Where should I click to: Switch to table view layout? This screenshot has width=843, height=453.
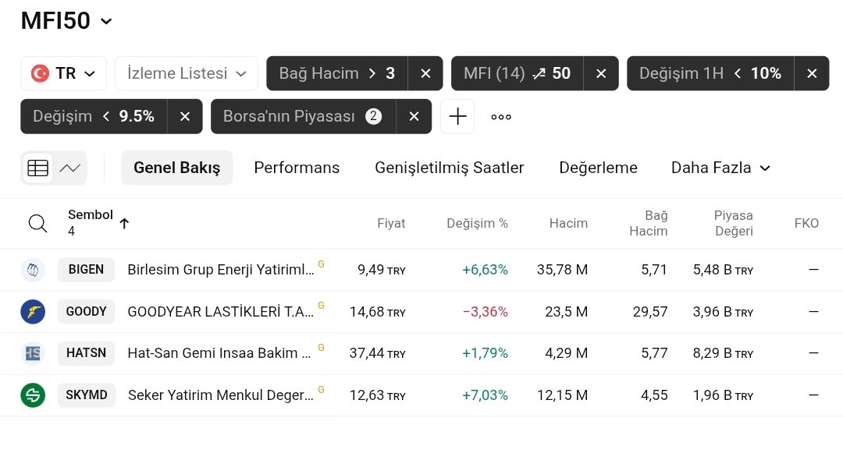[37, 168]
